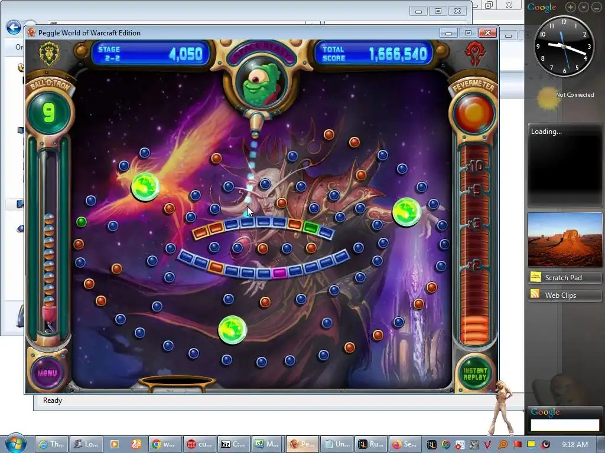This screenshot has width=605, height=453.
Task: Click the x2 marker on the Fevermeter
Action: (x=474, y=264)
